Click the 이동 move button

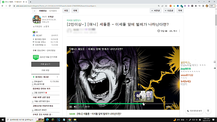(66, 11)
